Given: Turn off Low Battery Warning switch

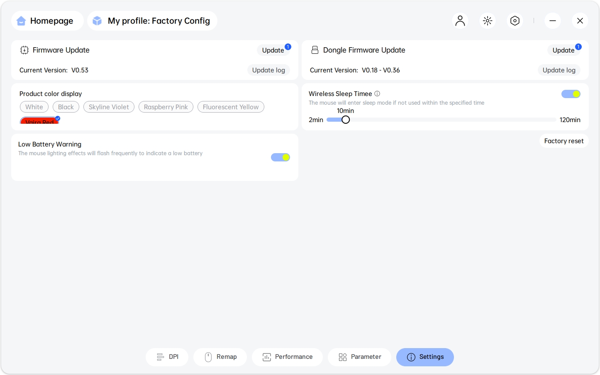Looking at the screenshot, I should click(280, 157).
